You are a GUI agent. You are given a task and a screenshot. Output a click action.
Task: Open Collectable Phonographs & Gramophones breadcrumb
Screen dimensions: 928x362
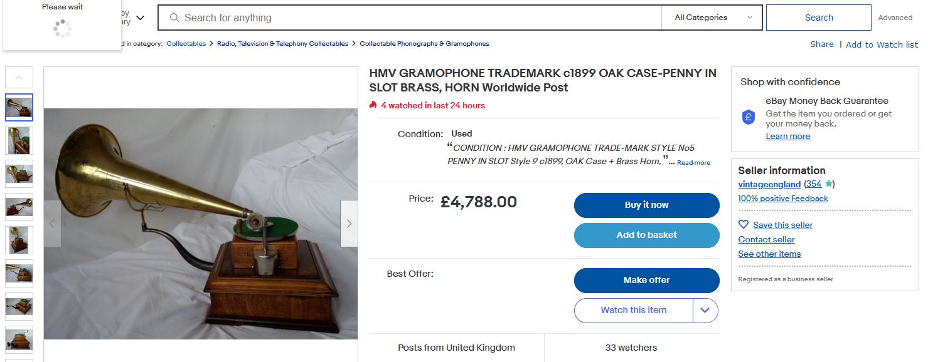point(424,44)
